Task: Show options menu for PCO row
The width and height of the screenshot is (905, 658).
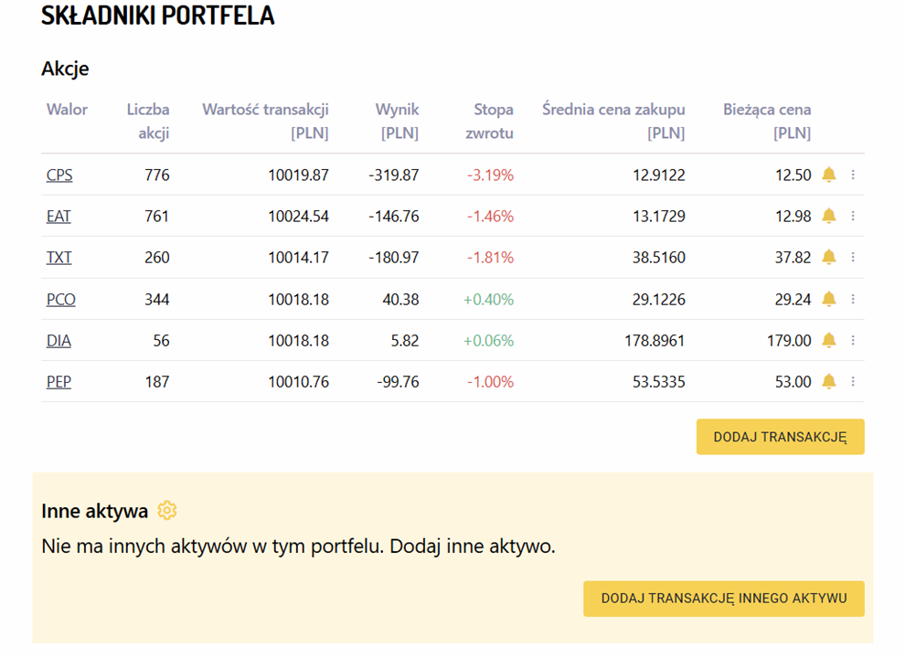Action: pos(853,299)
